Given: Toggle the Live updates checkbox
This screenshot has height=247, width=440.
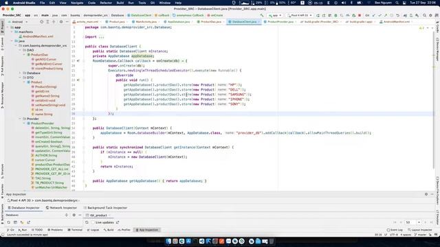Looking at the screenshot, I should click(x=93, y=222).
